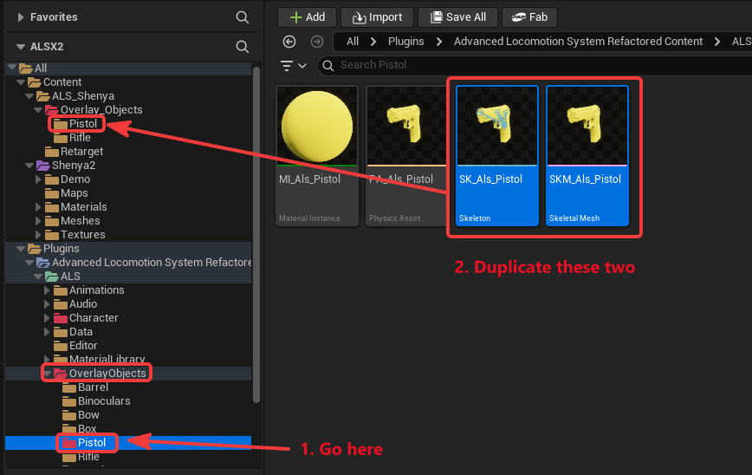Go back with the history back arrow
Screen dimensions: 752x475
pos(289,42)
